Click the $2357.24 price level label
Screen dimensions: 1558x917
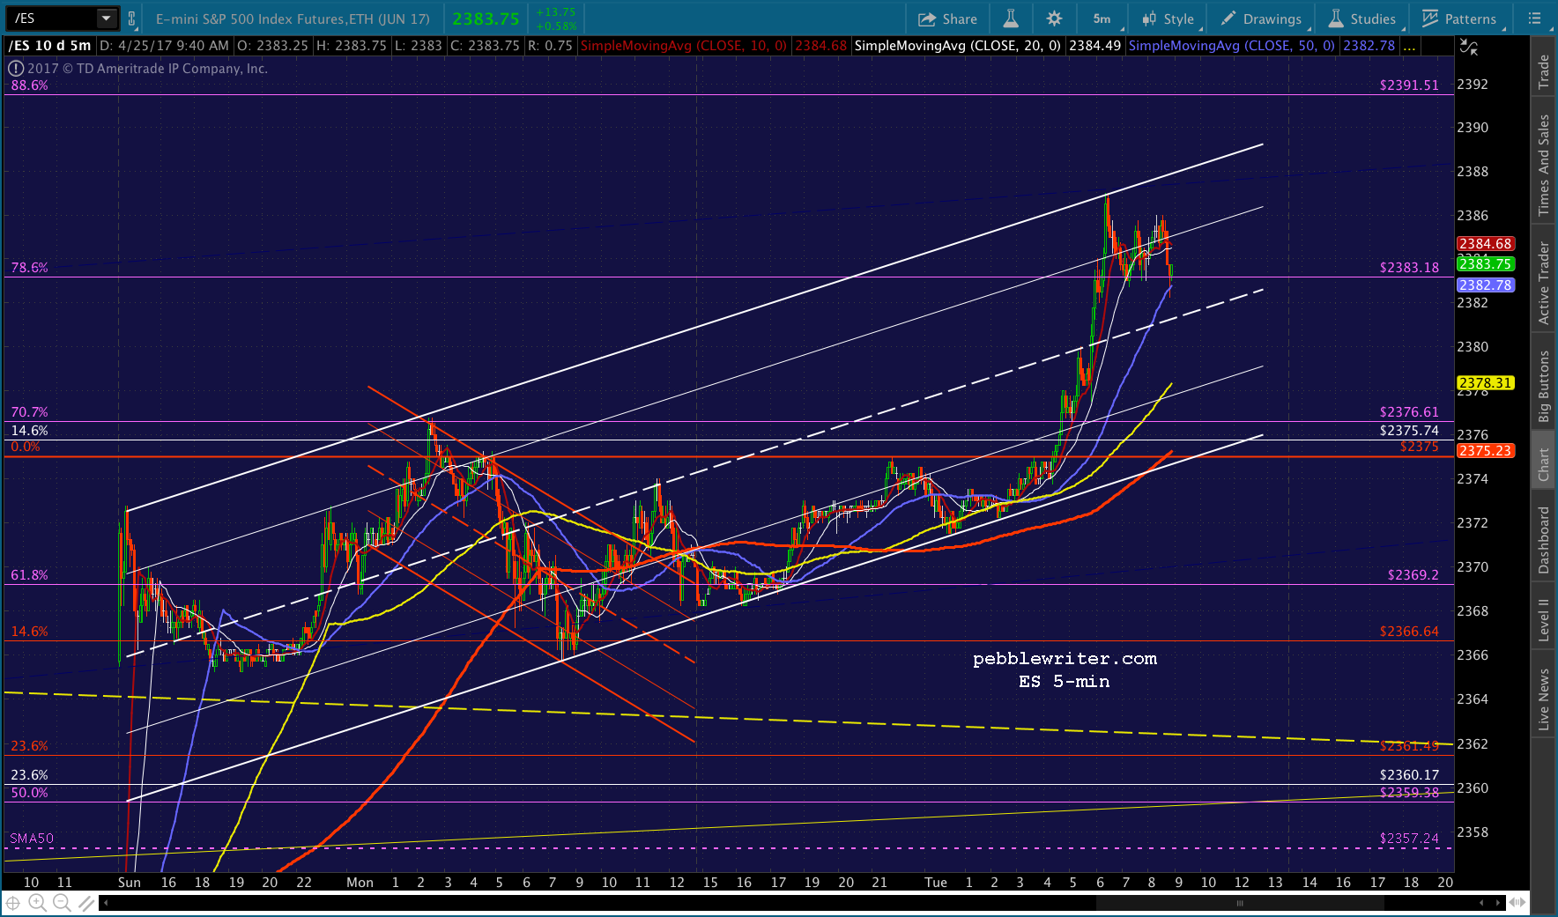click(x=1409, y=839)
